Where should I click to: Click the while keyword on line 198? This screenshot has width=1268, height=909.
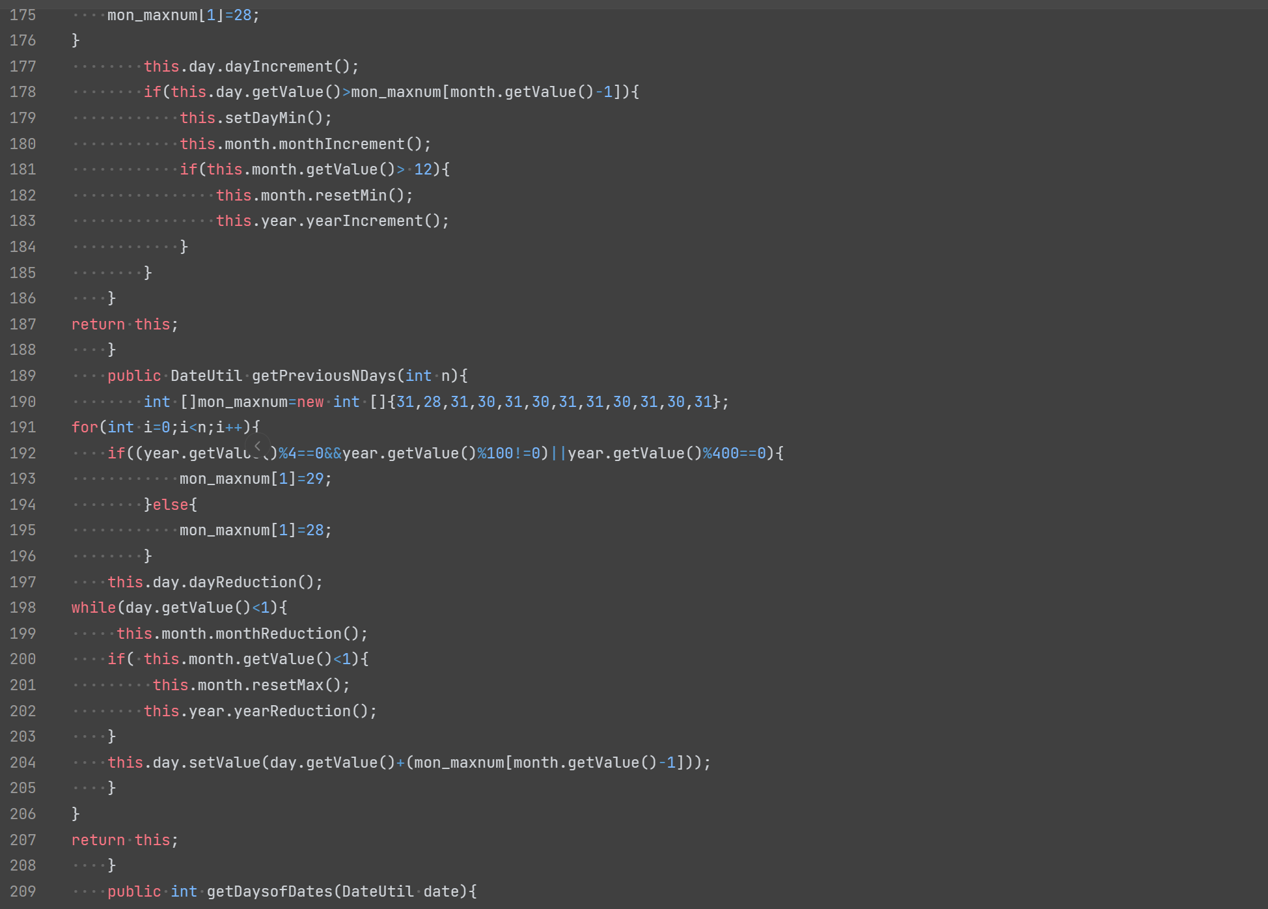[94, 608]
